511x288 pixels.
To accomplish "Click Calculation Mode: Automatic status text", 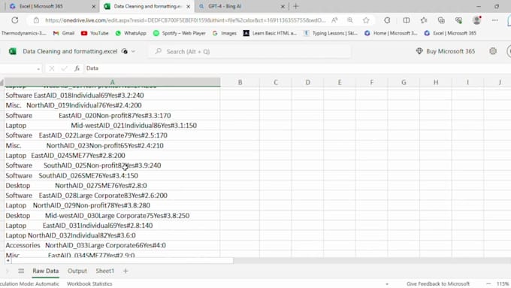I will tap(29, 283).
